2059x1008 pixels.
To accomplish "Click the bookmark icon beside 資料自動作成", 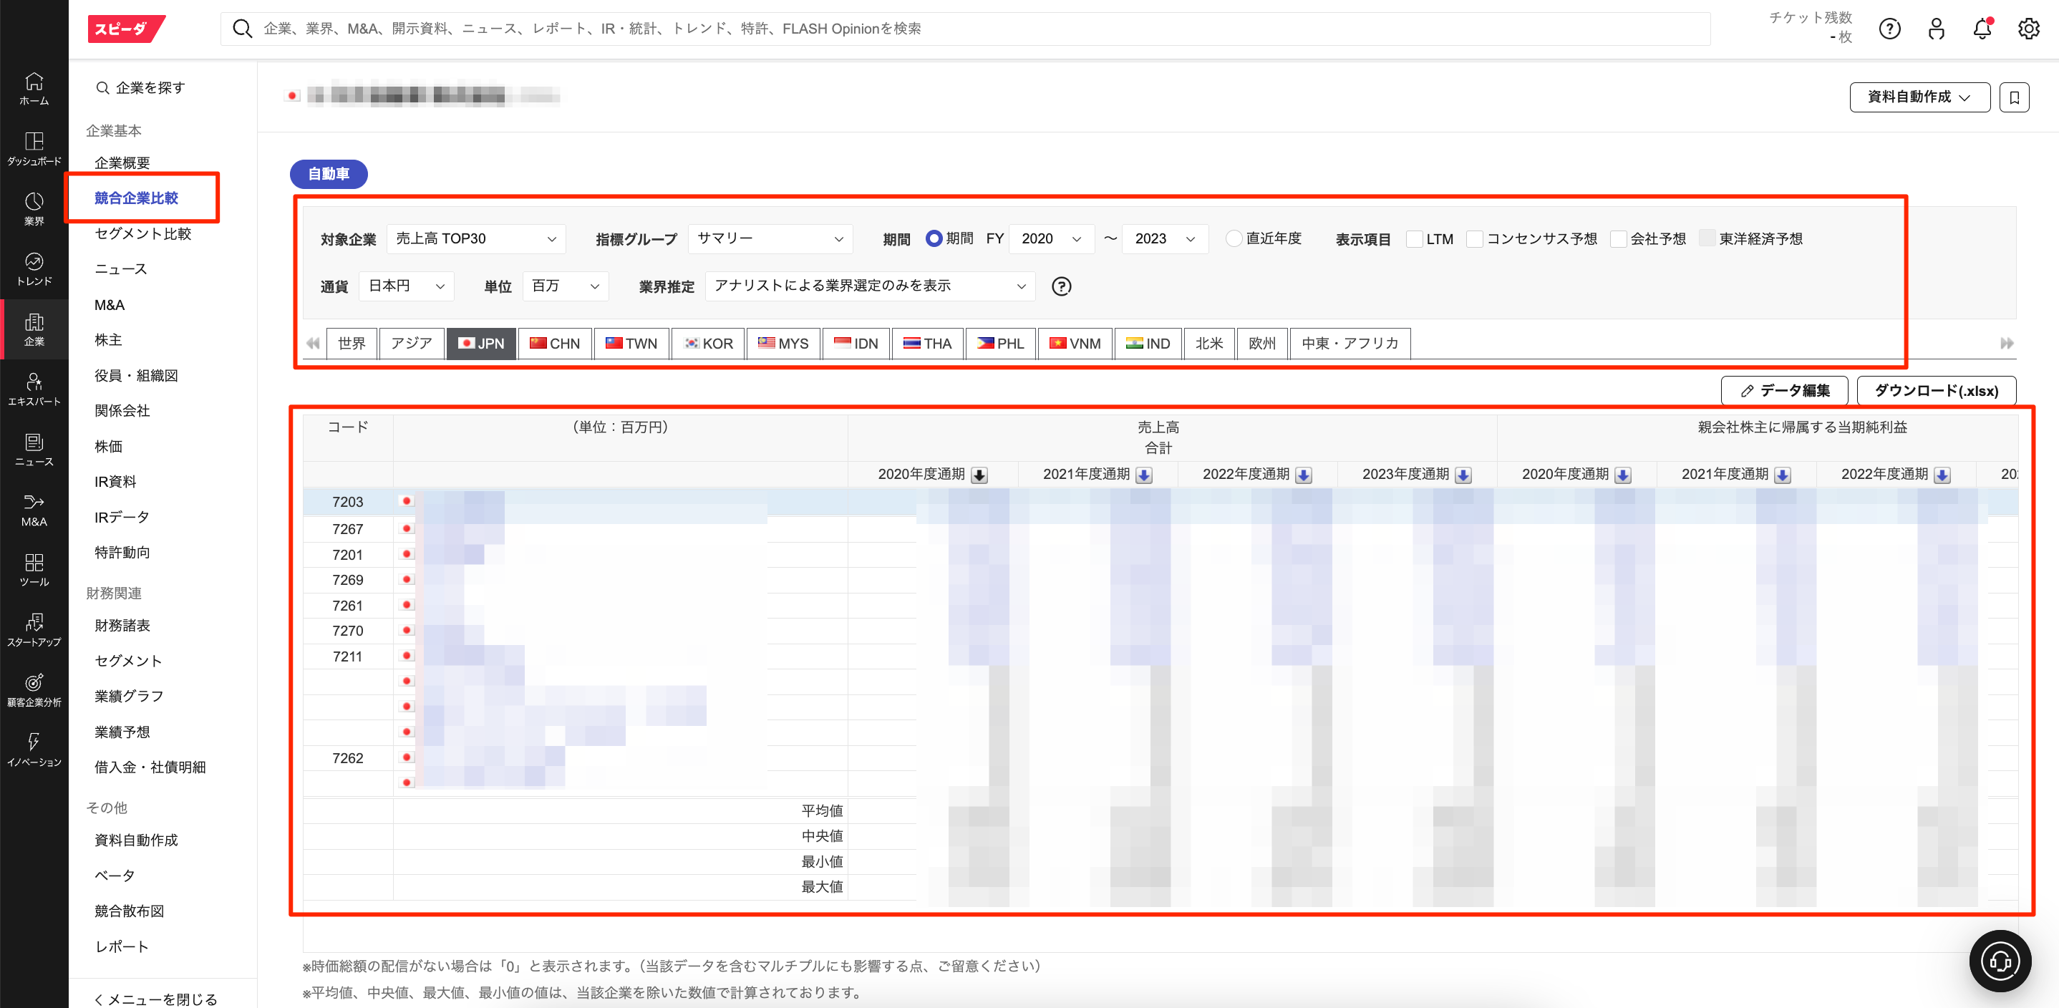I will point(2013,97).
